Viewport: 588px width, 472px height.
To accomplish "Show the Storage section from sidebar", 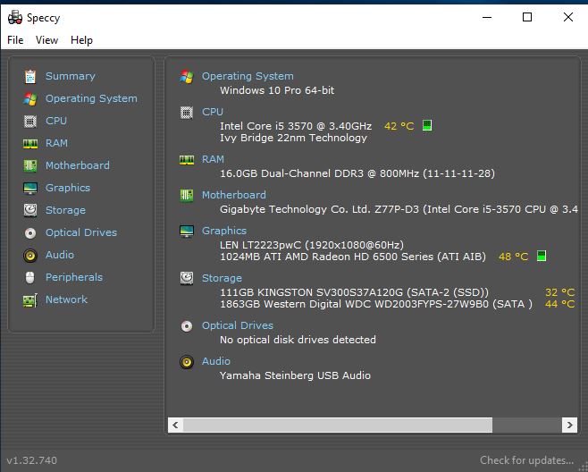I will pos(65,210).
